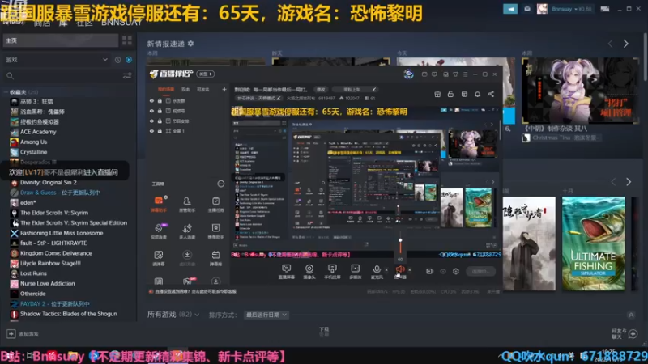Click the streaming status button beside settings gear
Image resolution: width=648 pixels, height=364 pixels.
pyautogui.click(x=480, y=271)
